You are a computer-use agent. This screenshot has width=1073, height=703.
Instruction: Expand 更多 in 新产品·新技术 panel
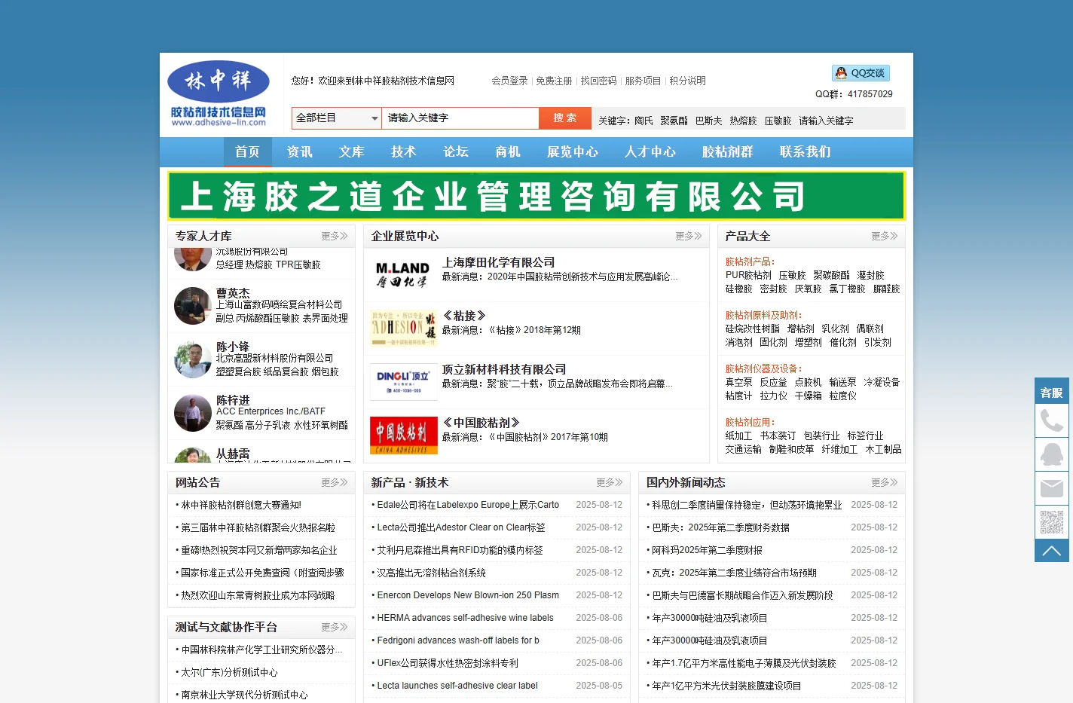click(x=610, y=483)
